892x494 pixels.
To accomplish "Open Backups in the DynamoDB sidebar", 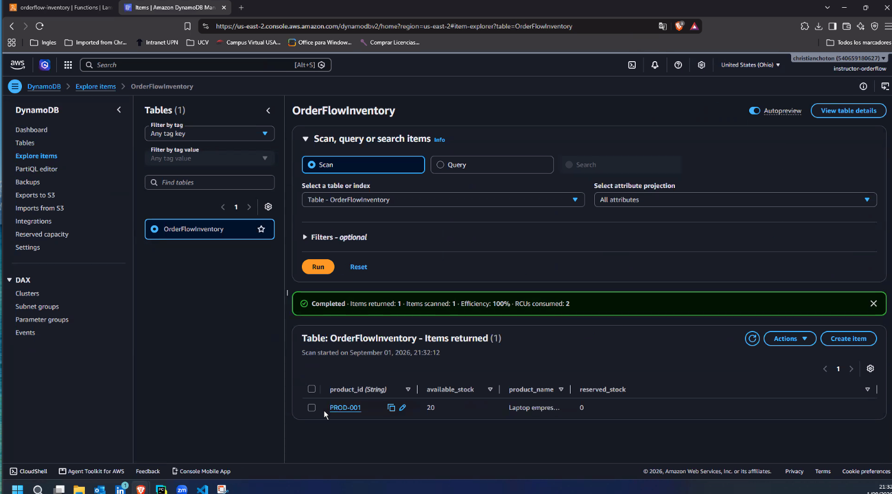I will [28, 182].
